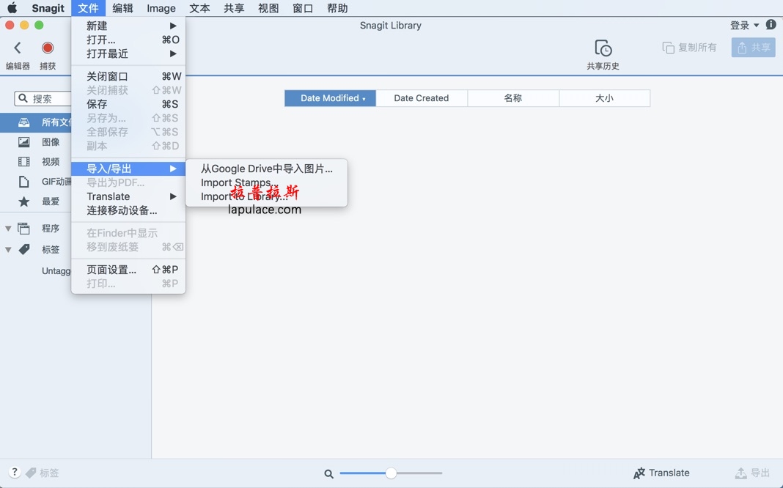
Task: Open the share history clock icon
Action: pos(603,48)
